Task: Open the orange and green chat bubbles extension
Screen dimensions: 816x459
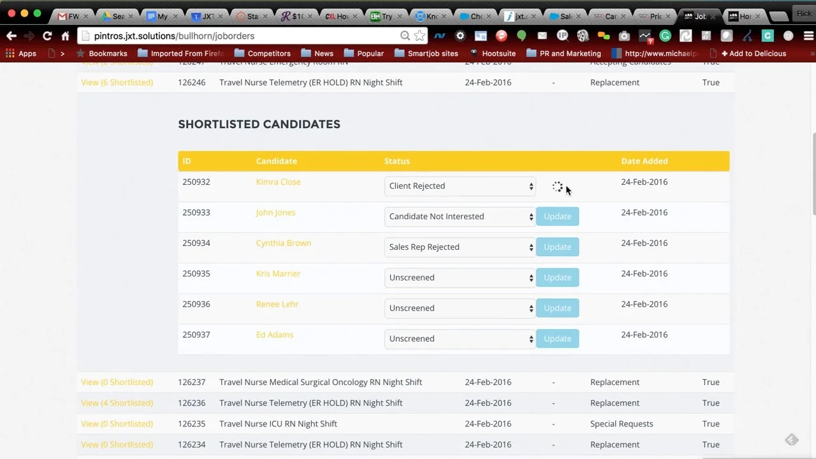Action: pyautogui.click(x=603, y=36)
